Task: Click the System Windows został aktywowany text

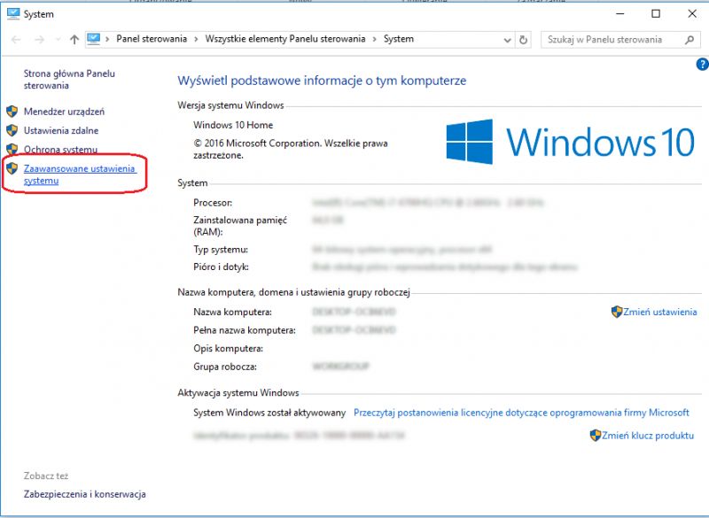Action: (x=269, y=413)
